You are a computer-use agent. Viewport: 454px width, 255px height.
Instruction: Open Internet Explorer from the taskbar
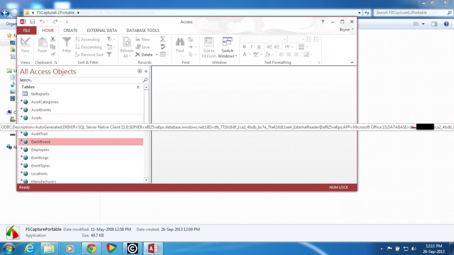tap(30, 248)
